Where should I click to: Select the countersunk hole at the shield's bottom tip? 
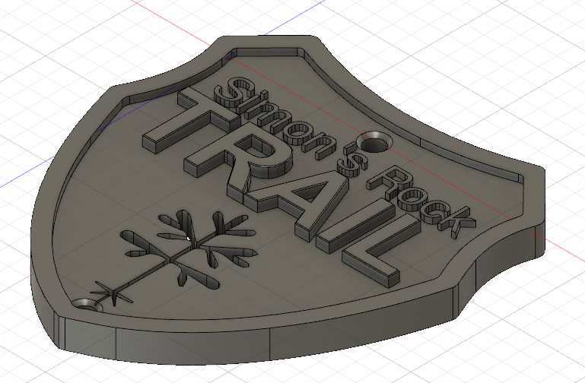tap(88, 305)
